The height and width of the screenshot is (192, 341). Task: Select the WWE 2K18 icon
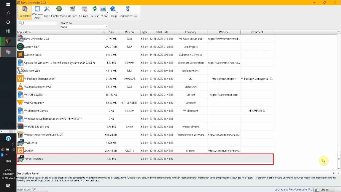point(20,143)
